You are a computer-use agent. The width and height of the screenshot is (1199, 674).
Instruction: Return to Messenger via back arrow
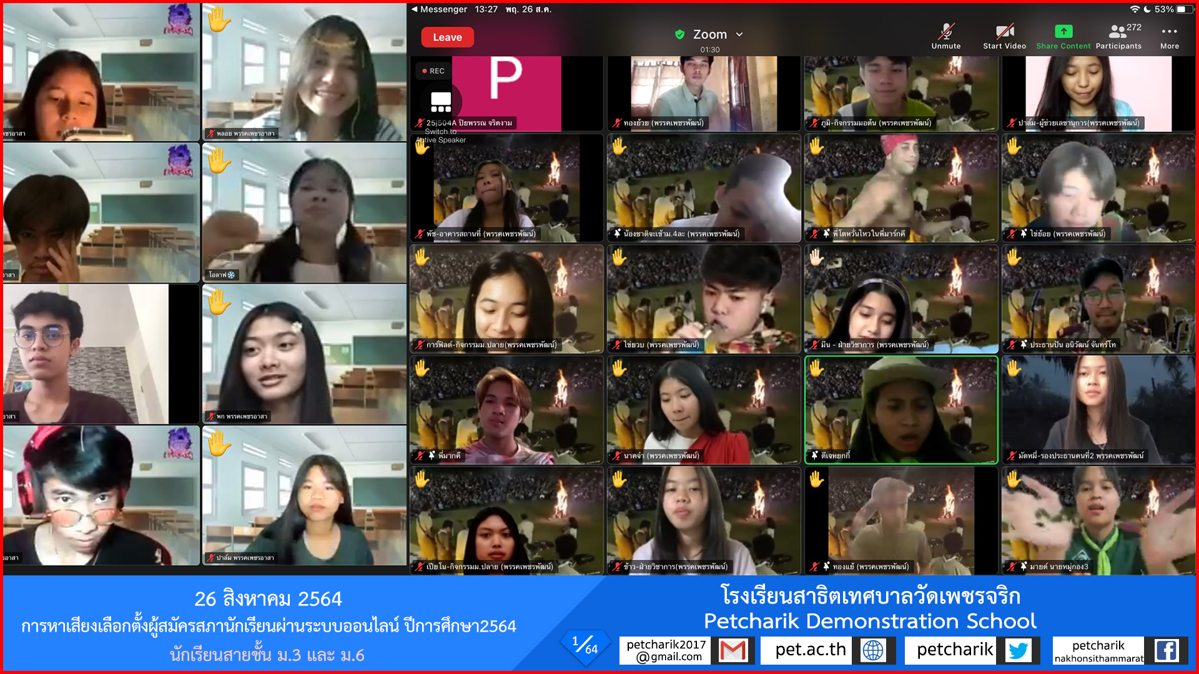438,9
